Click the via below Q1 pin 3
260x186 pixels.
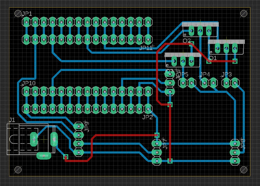click(235, 61)
